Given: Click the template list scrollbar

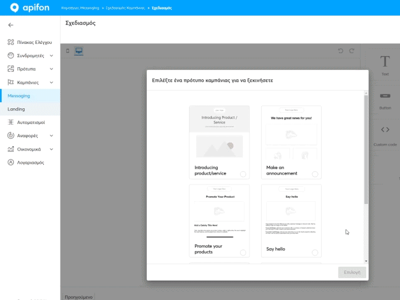Looking at the screenshot, I should pos(366,149).
